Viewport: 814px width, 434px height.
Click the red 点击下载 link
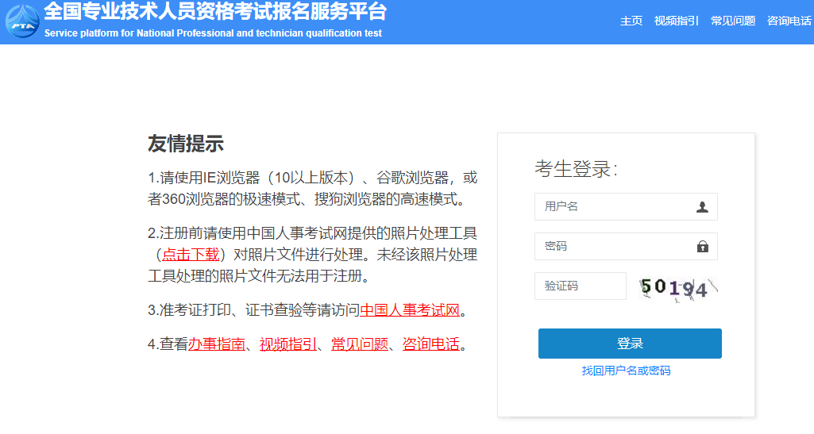(x=191, y=255)
